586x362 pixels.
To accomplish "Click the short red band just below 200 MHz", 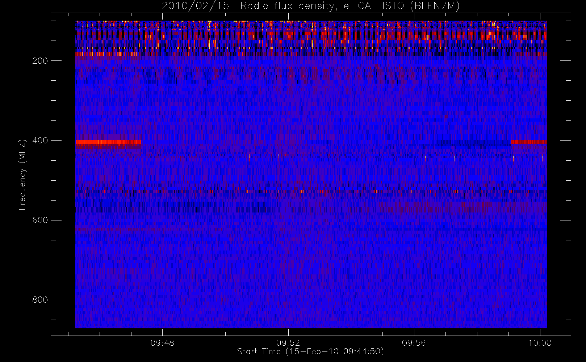I will (x=106, y=54).
